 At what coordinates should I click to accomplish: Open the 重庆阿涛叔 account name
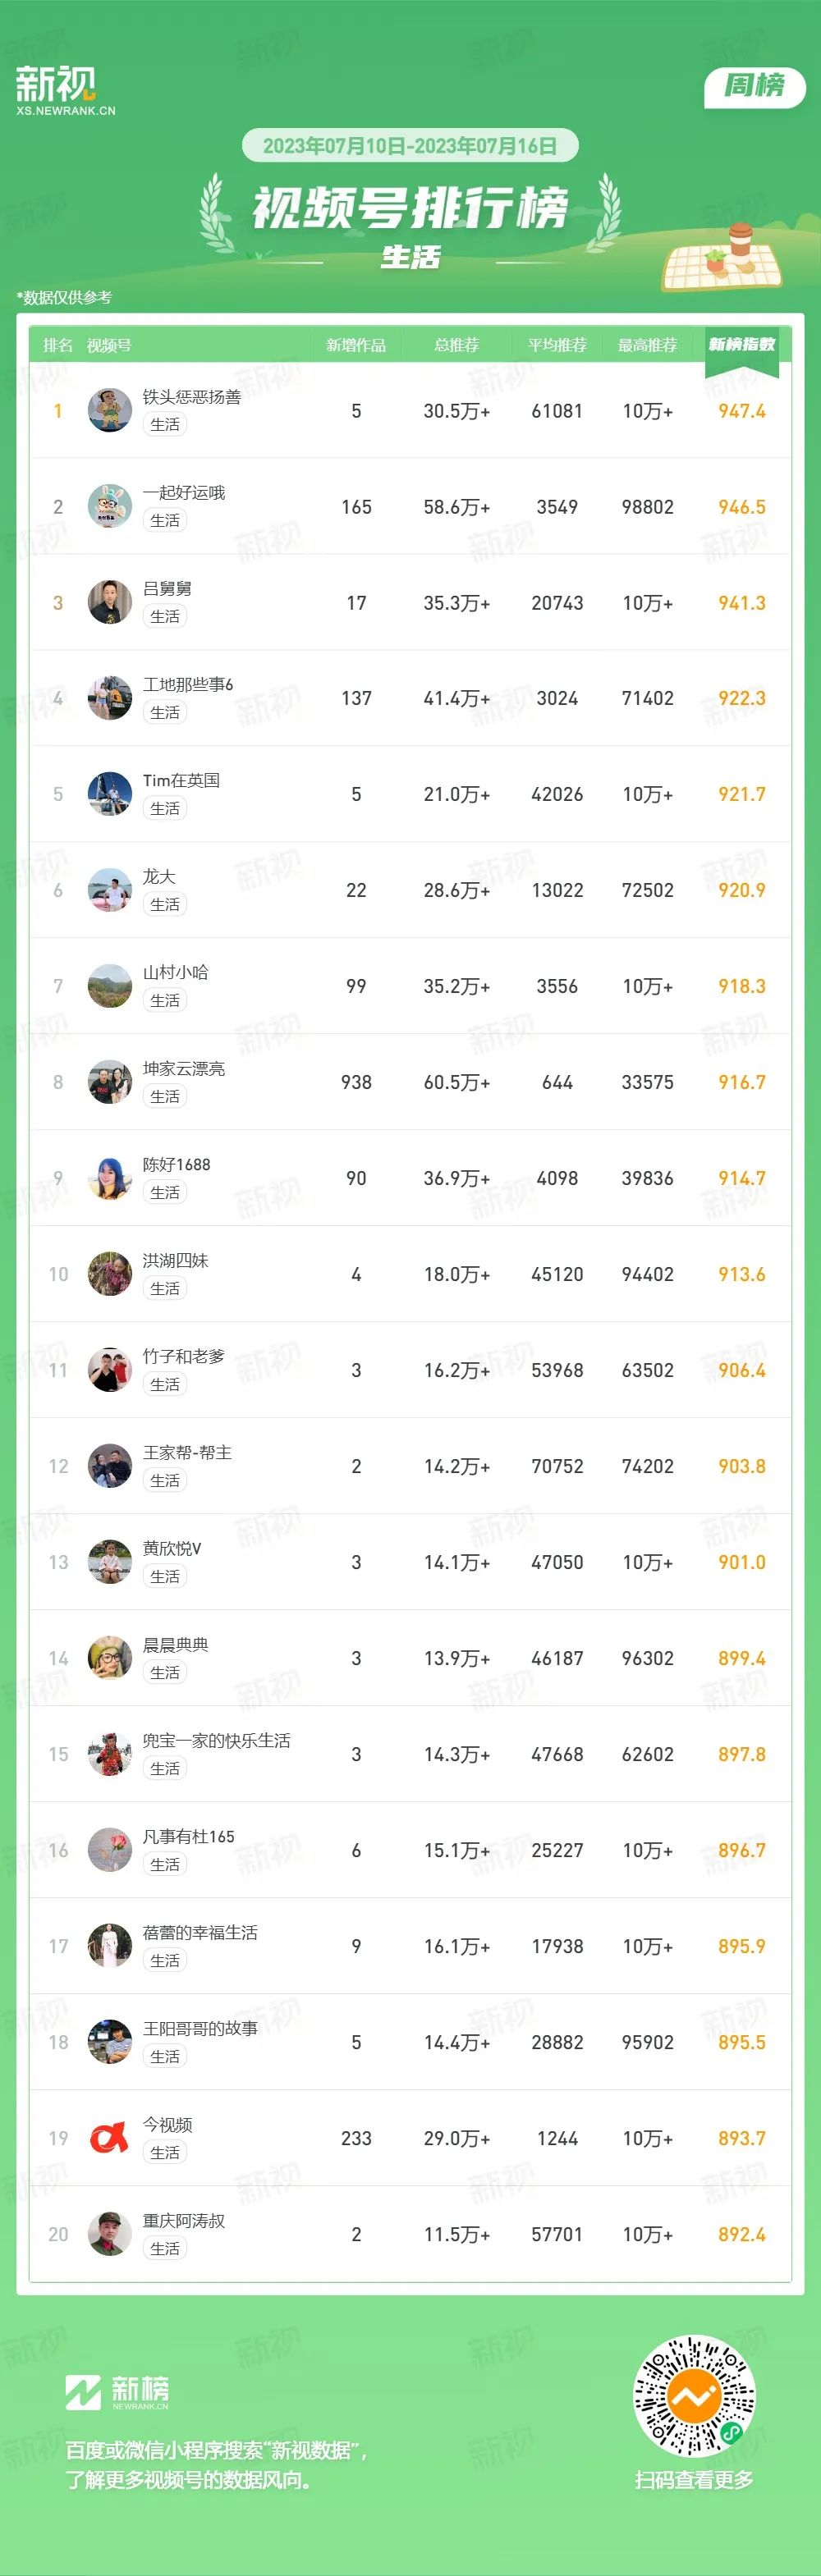click(184, 2221)
